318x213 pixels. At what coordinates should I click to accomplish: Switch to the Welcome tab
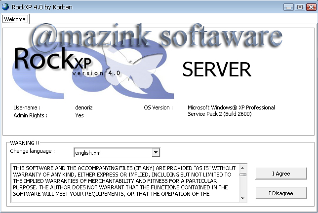point(15,19)
